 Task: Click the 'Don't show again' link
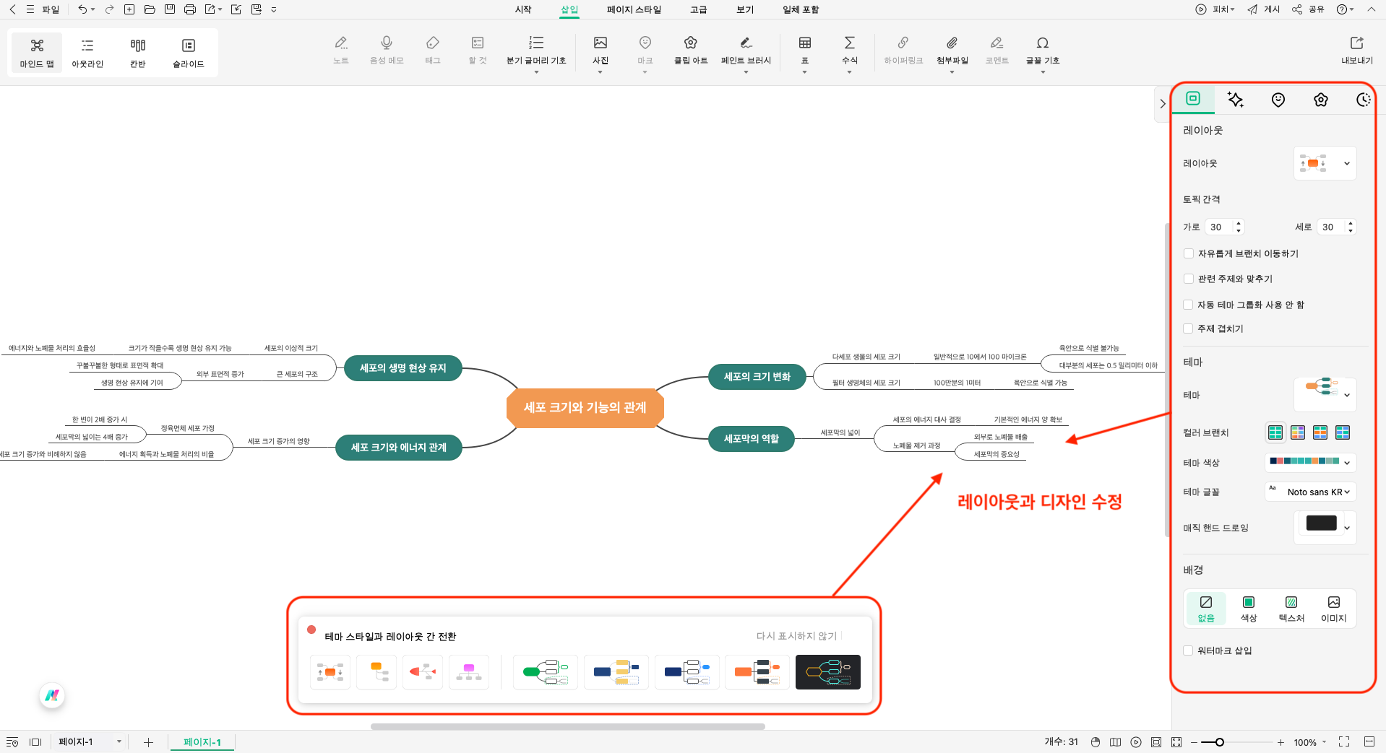click(x=796, y=636)
